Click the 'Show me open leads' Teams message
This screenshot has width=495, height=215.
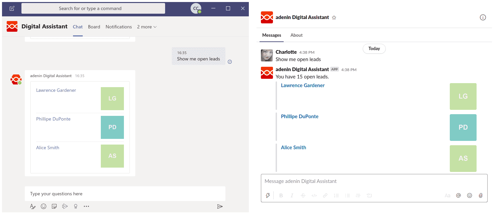pyautogui.click(x=199, y=56)
